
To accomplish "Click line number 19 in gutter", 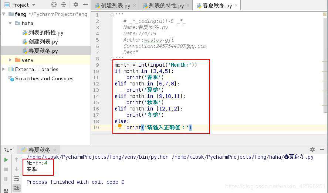I will coord(96,127).
